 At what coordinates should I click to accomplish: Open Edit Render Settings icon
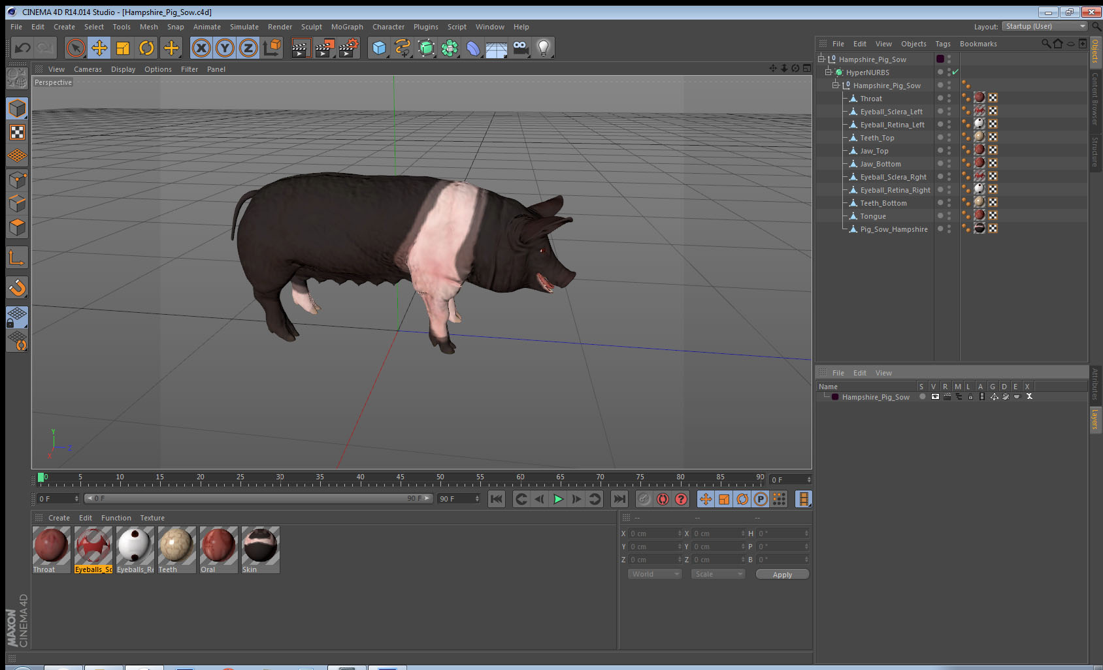pyautogui.click(x=349, y=48)
